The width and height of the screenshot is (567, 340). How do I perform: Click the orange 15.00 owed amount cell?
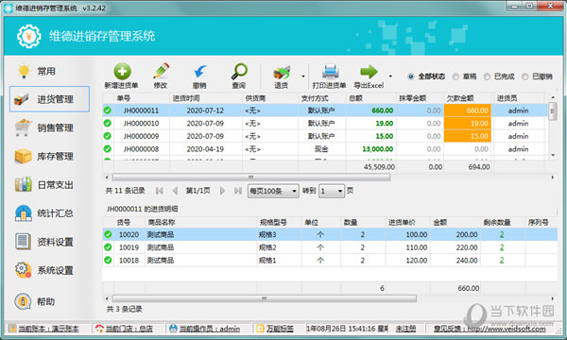tap(467, 136)
